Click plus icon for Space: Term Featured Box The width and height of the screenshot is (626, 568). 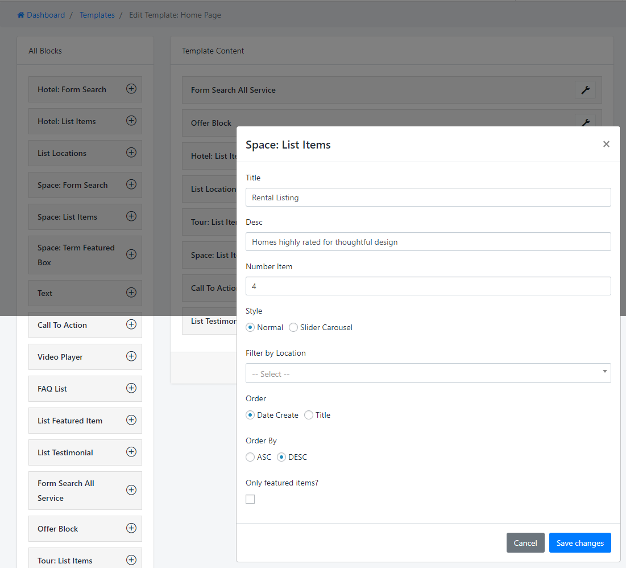pyautogui.click(x=131, y=254)
